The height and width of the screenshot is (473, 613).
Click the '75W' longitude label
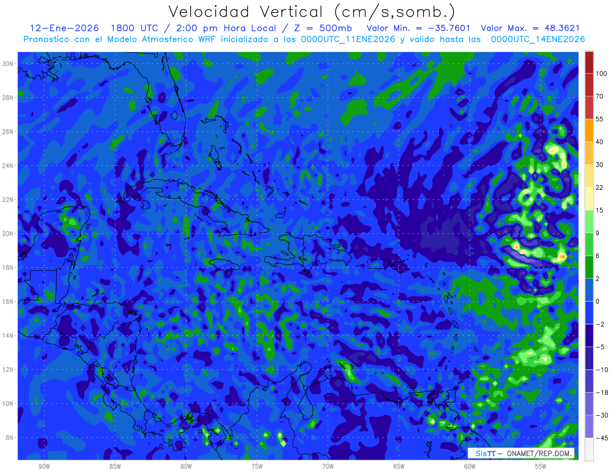click(257, 466)
